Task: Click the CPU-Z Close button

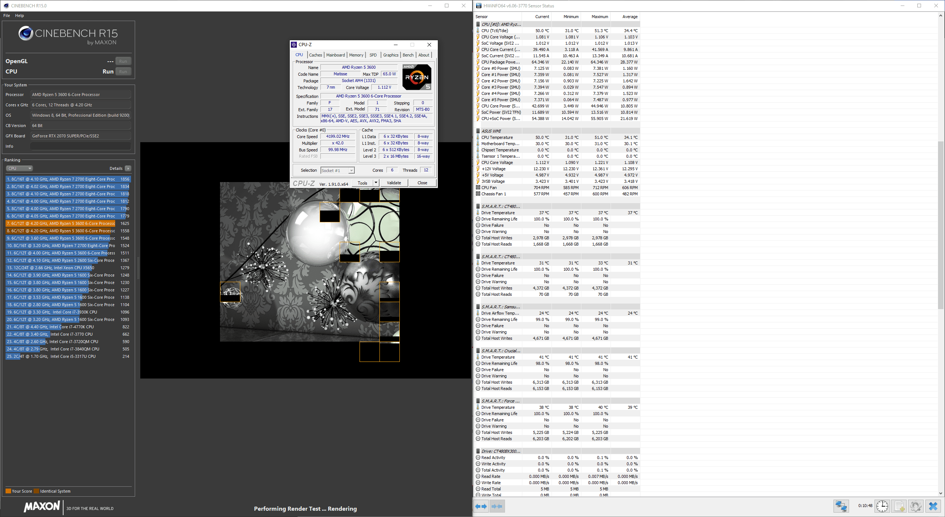Action: (422, 183)
